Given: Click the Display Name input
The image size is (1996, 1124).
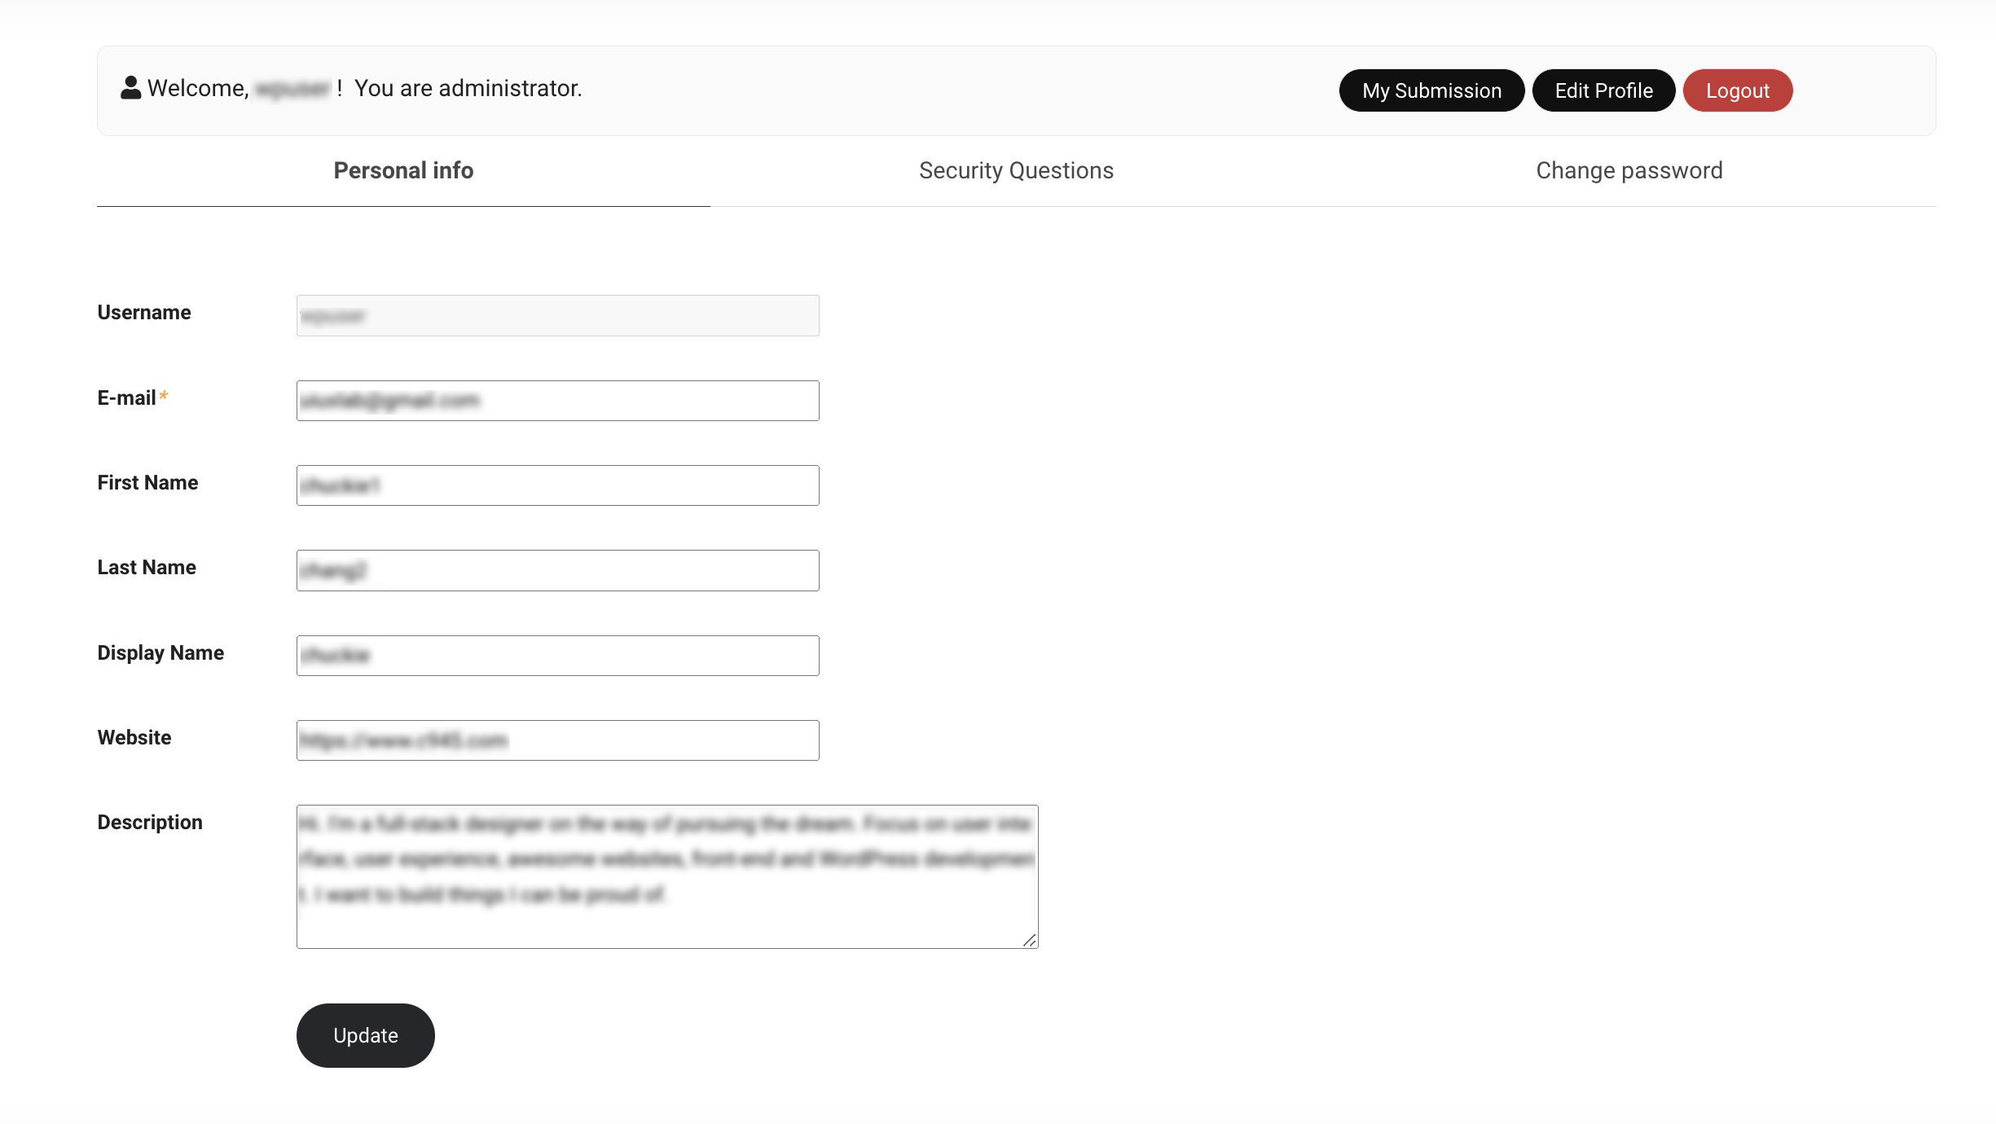Looking at the screenshot, I should click(557, 656).
